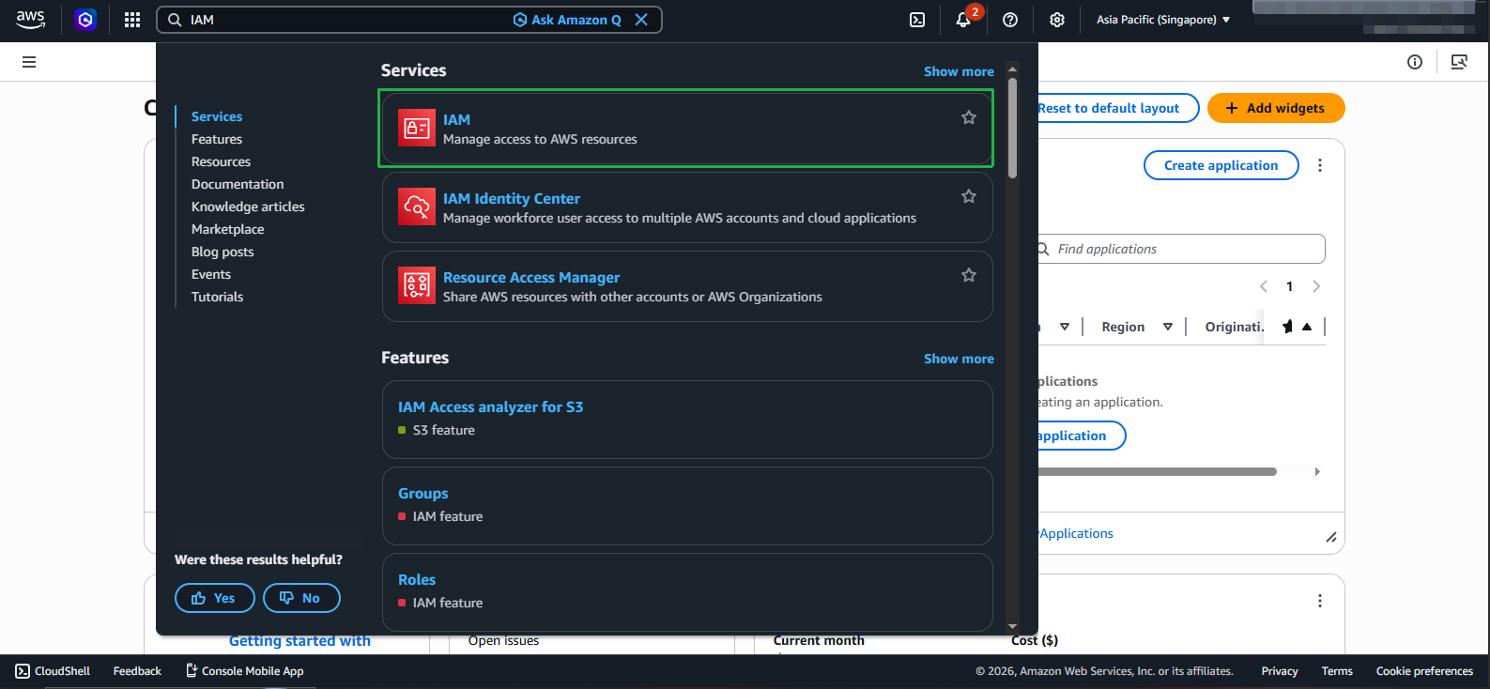Open Amazon Q icon in top bar
1490x689 pixels.
(x=85, y=19)
